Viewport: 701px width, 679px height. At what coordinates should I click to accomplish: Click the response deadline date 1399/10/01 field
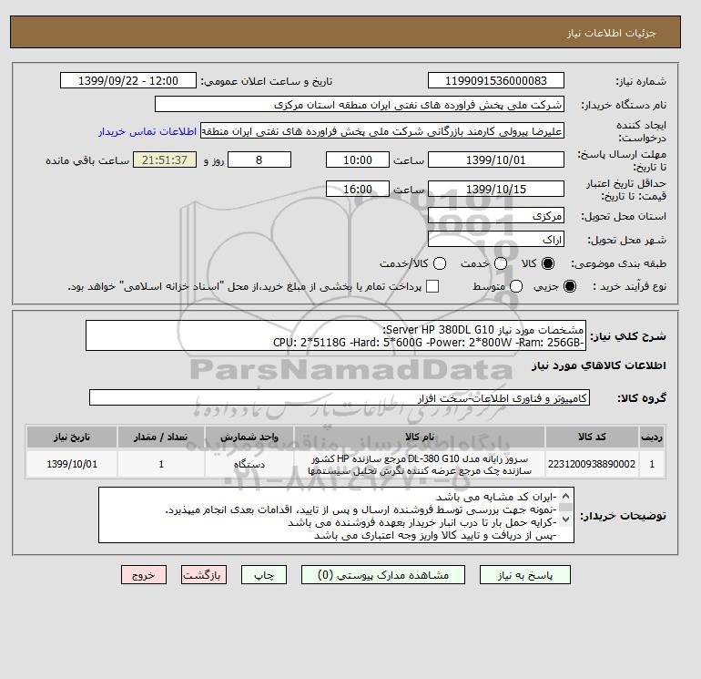[x=496, y=159]
